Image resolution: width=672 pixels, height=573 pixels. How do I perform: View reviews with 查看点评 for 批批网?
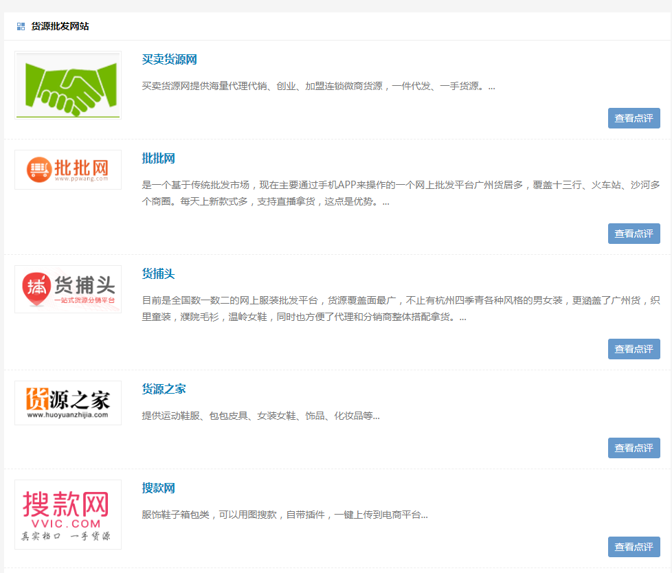(634, 234)
